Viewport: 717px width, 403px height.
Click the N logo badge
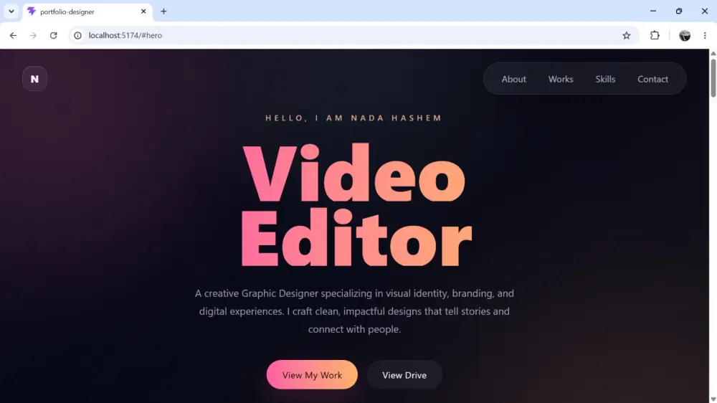(34, 79)
